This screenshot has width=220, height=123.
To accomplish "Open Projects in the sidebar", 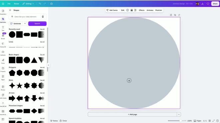I will (3, 69).
